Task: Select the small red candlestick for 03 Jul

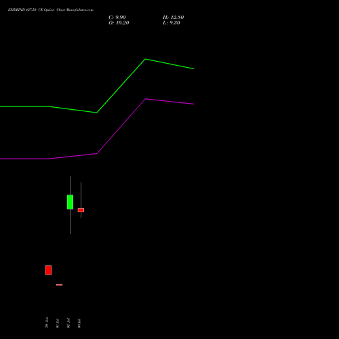Action: (x=81, y=210)
